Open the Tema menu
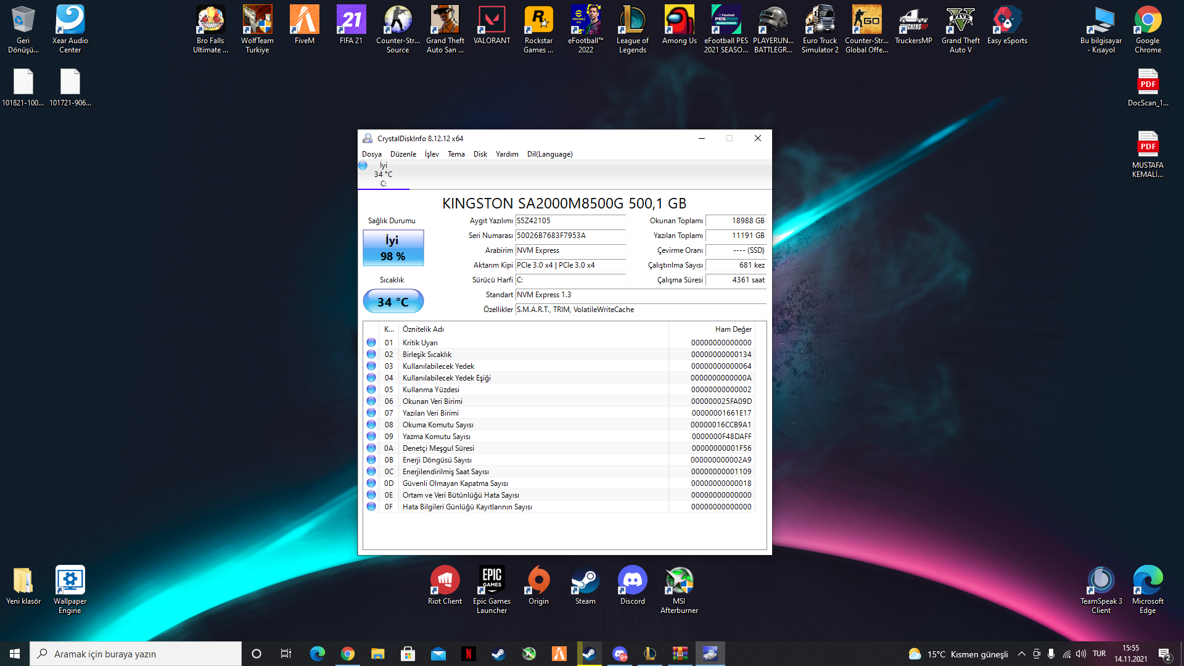 pyautogui.click(x=456, y=154)
